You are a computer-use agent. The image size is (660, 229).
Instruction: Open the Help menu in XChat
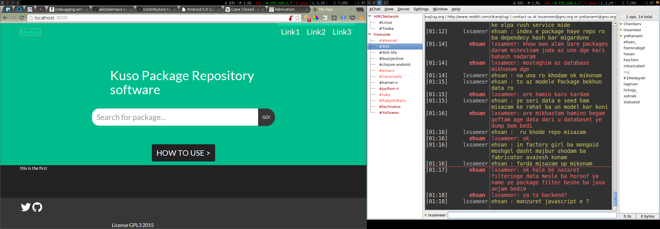(456, 9)
